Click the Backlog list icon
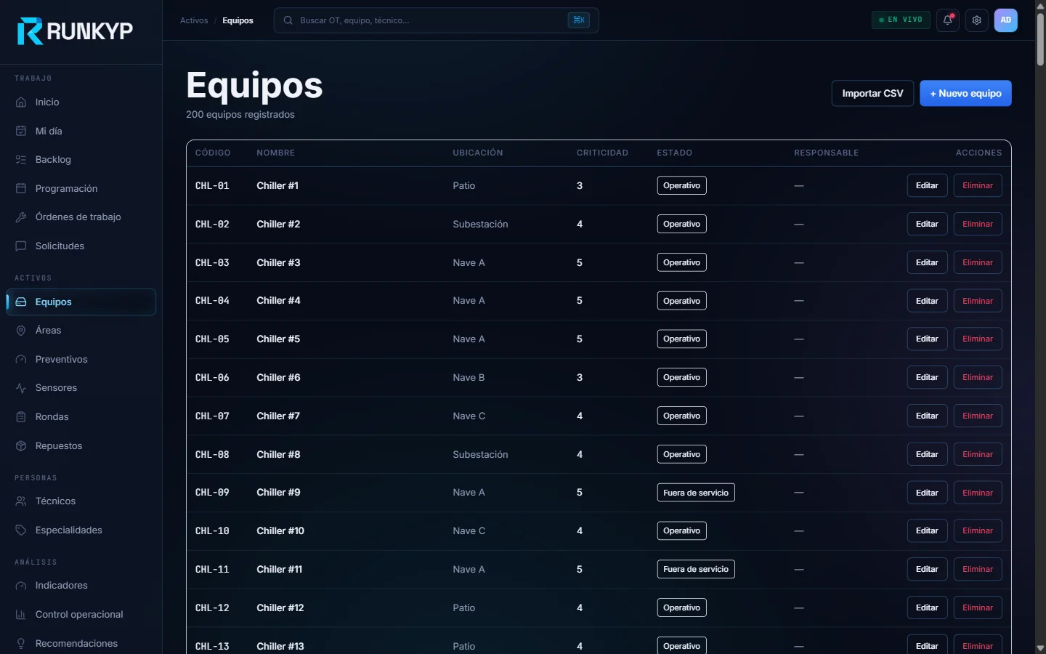Image resolution: width=1046 pixels, height=654 pixels. [21, 160]
